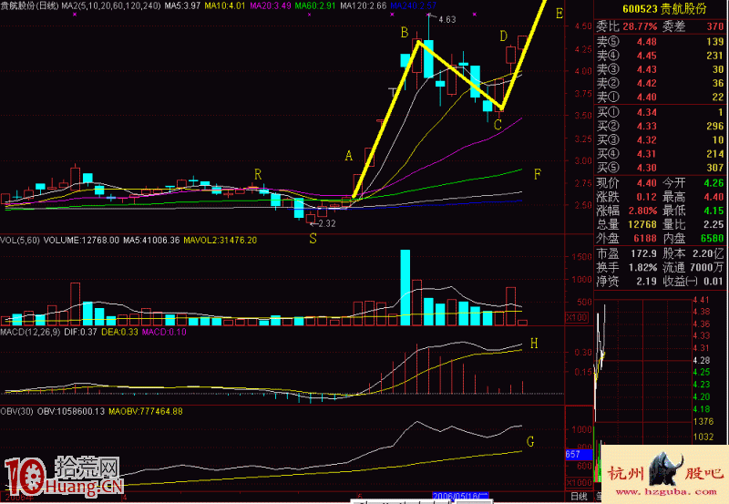Click the X100 volume scale indicator

(x=576, y=317)
